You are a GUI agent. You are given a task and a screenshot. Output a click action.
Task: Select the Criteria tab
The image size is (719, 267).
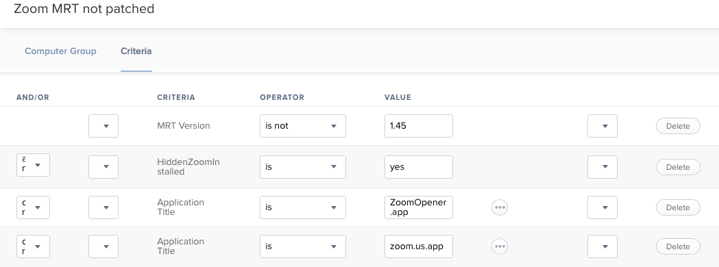tap(136, 51)
